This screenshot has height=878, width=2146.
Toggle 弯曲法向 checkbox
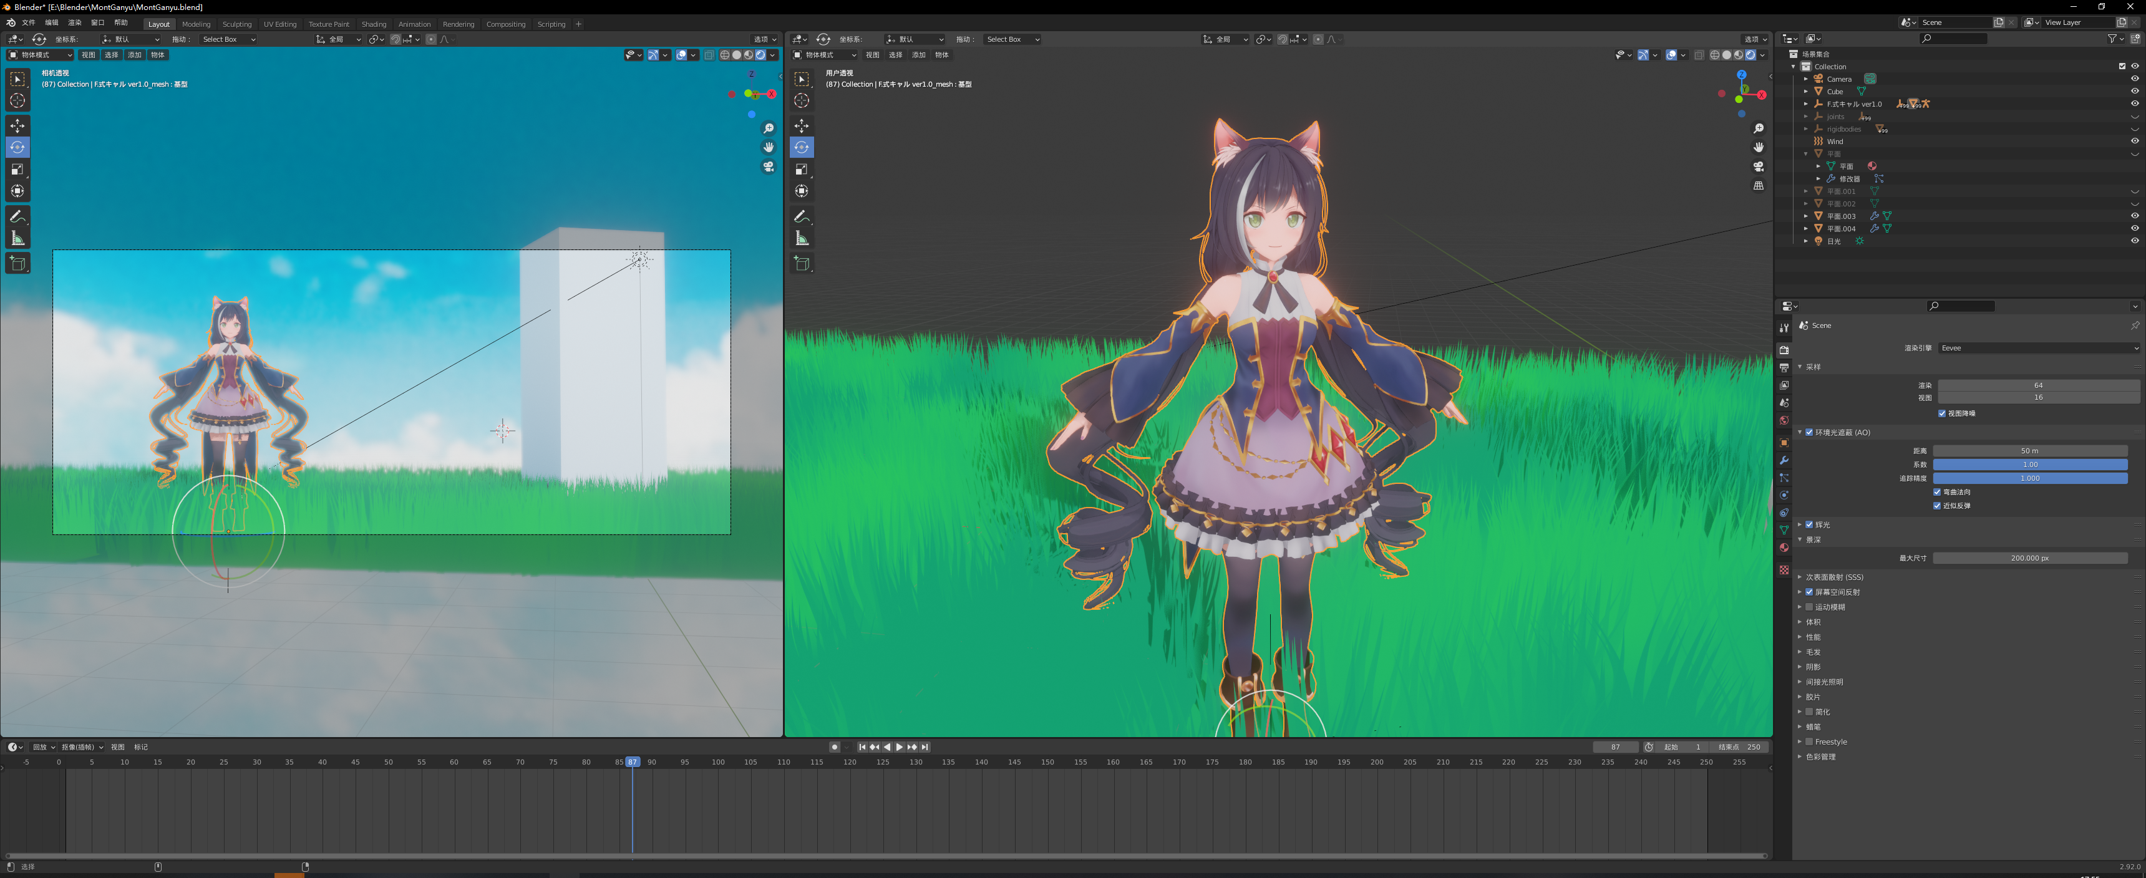pyautogui.click(x=1937, y=492)
